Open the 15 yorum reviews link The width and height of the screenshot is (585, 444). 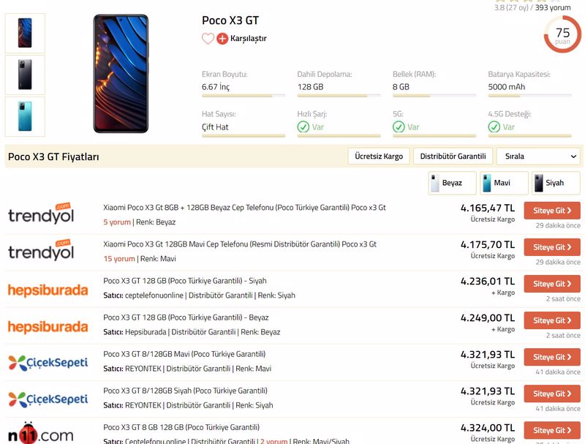click(x=119, y=258)
